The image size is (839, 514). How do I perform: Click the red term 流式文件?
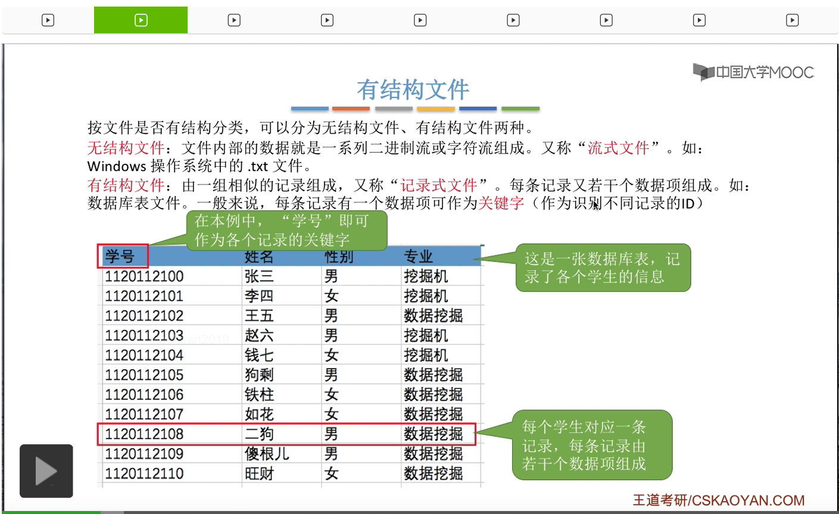(x=618, y=148)
